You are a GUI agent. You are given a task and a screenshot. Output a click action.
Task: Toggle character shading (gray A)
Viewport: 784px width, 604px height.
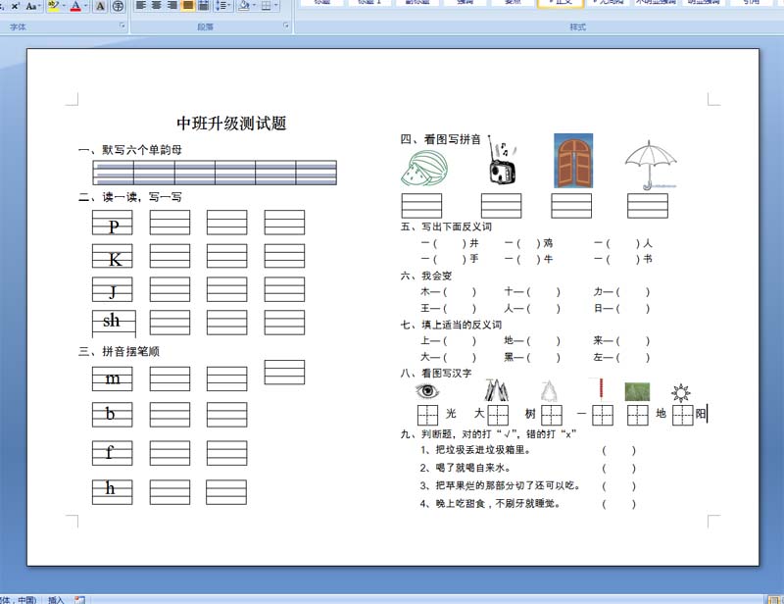(100, 6)
